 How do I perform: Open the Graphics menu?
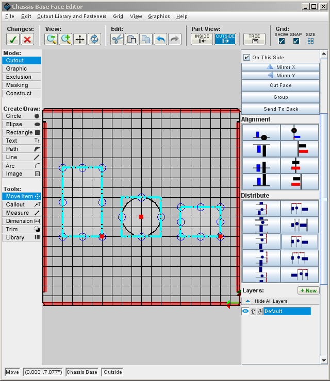tap(159, 16)
